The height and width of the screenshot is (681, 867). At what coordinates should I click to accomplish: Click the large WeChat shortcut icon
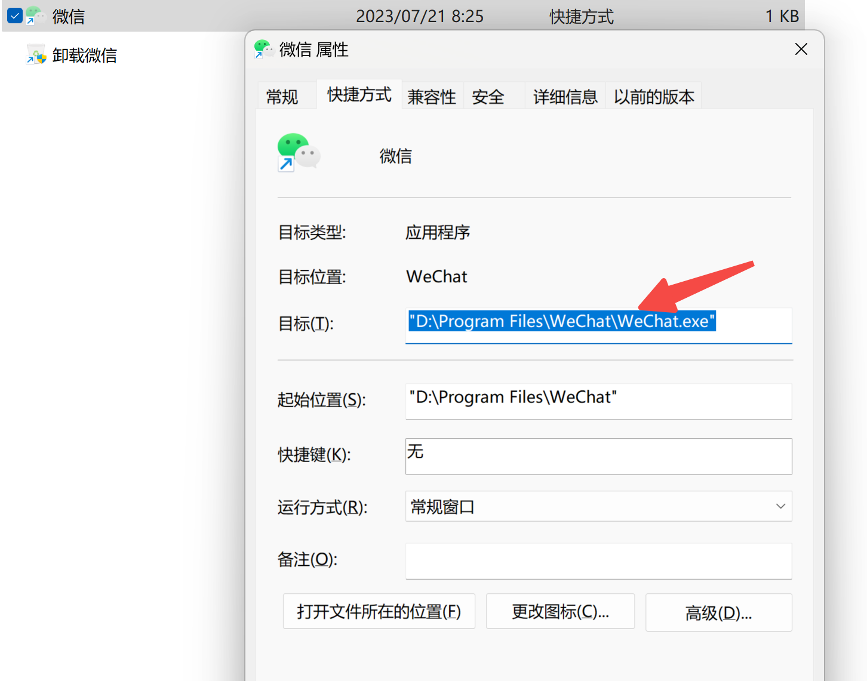point(299,153)
